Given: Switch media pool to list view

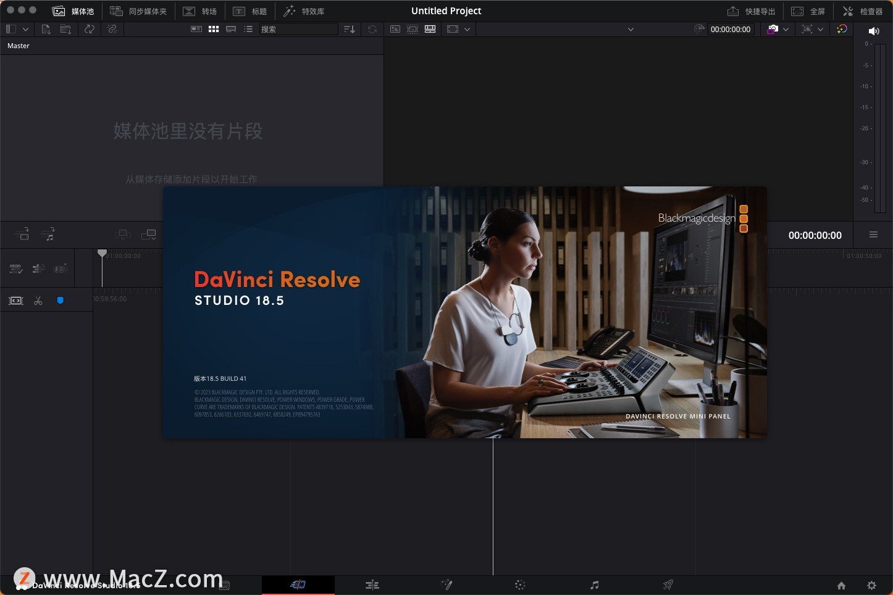Looking at the screenshot, I should (248, 29).
